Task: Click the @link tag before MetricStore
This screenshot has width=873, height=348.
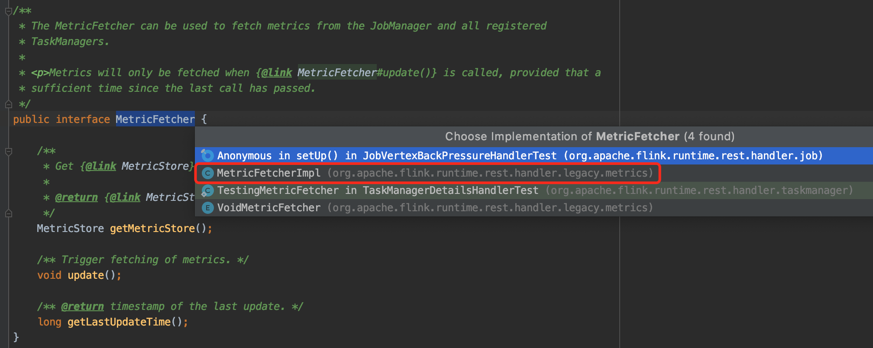Action: pos(101,166)
